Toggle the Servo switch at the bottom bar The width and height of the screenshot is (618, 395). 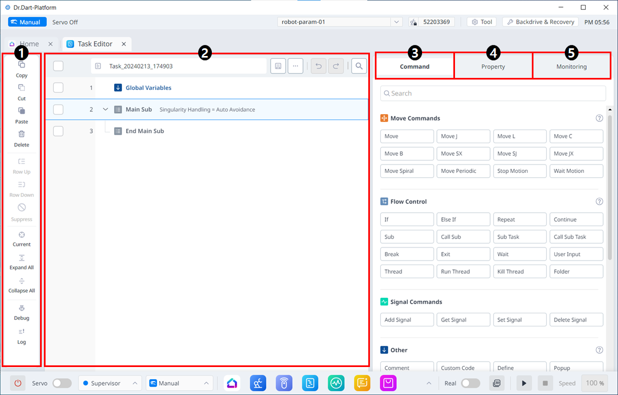click(x=62, y=383)
